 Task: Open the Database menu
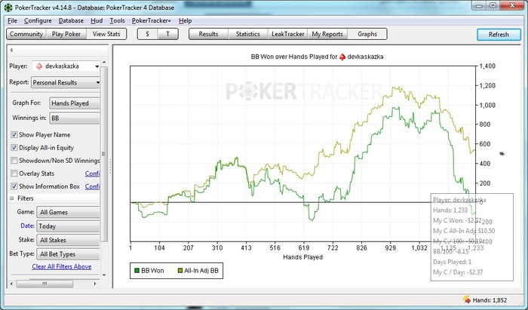71,20
